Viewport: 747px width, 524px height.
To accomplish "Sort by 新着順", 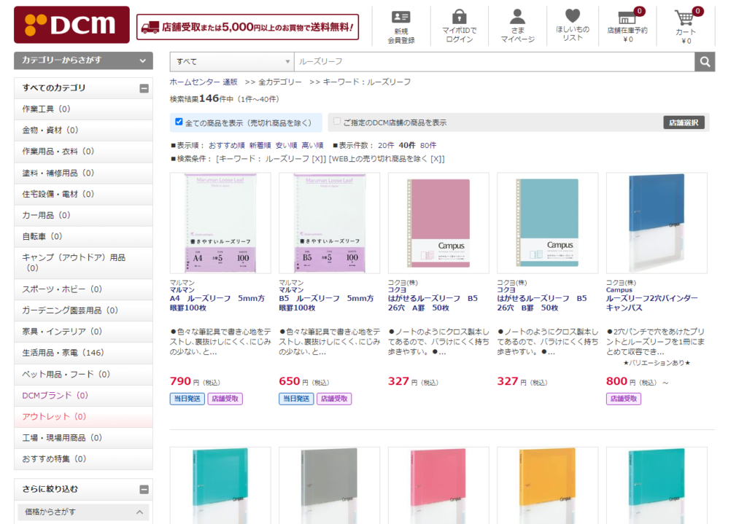I will click(260, 145).
